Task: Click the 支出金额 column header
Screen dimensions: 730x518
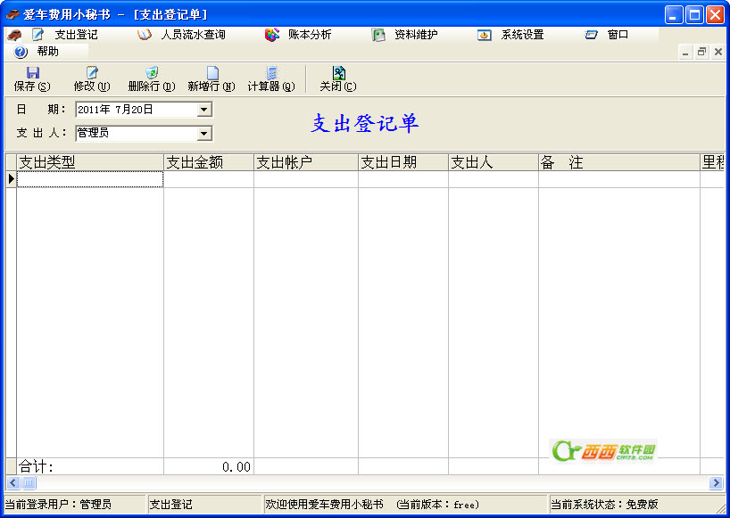Action: [209, 162]
